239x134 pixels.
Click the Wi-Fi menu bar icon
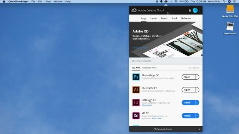point(176,1)
